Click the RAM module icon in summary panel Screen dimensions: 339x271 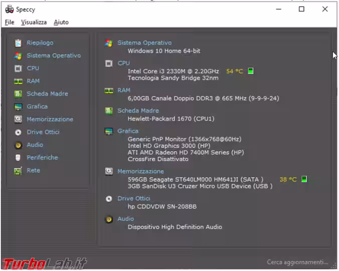(x=109, y=90)
